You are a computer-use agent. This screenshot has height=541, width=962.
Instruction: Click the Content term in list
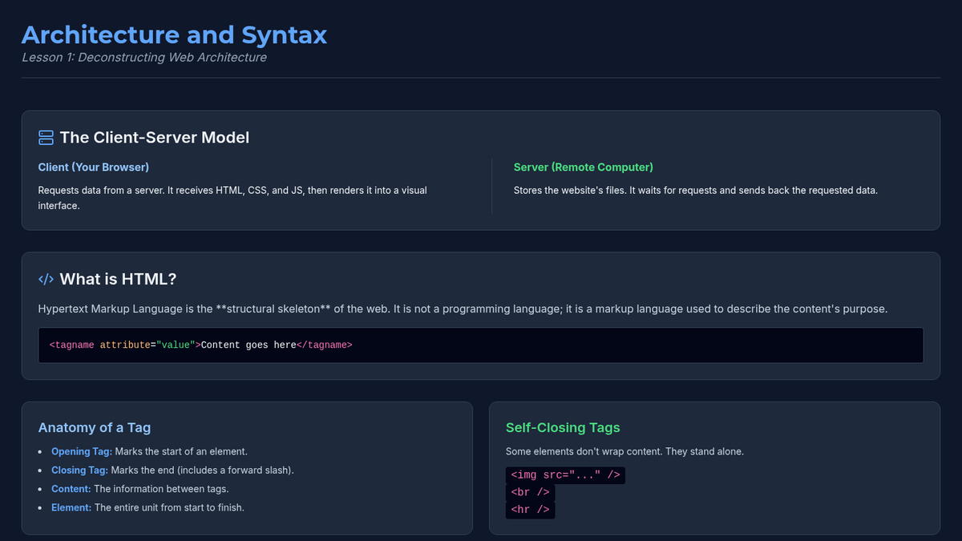71,489
